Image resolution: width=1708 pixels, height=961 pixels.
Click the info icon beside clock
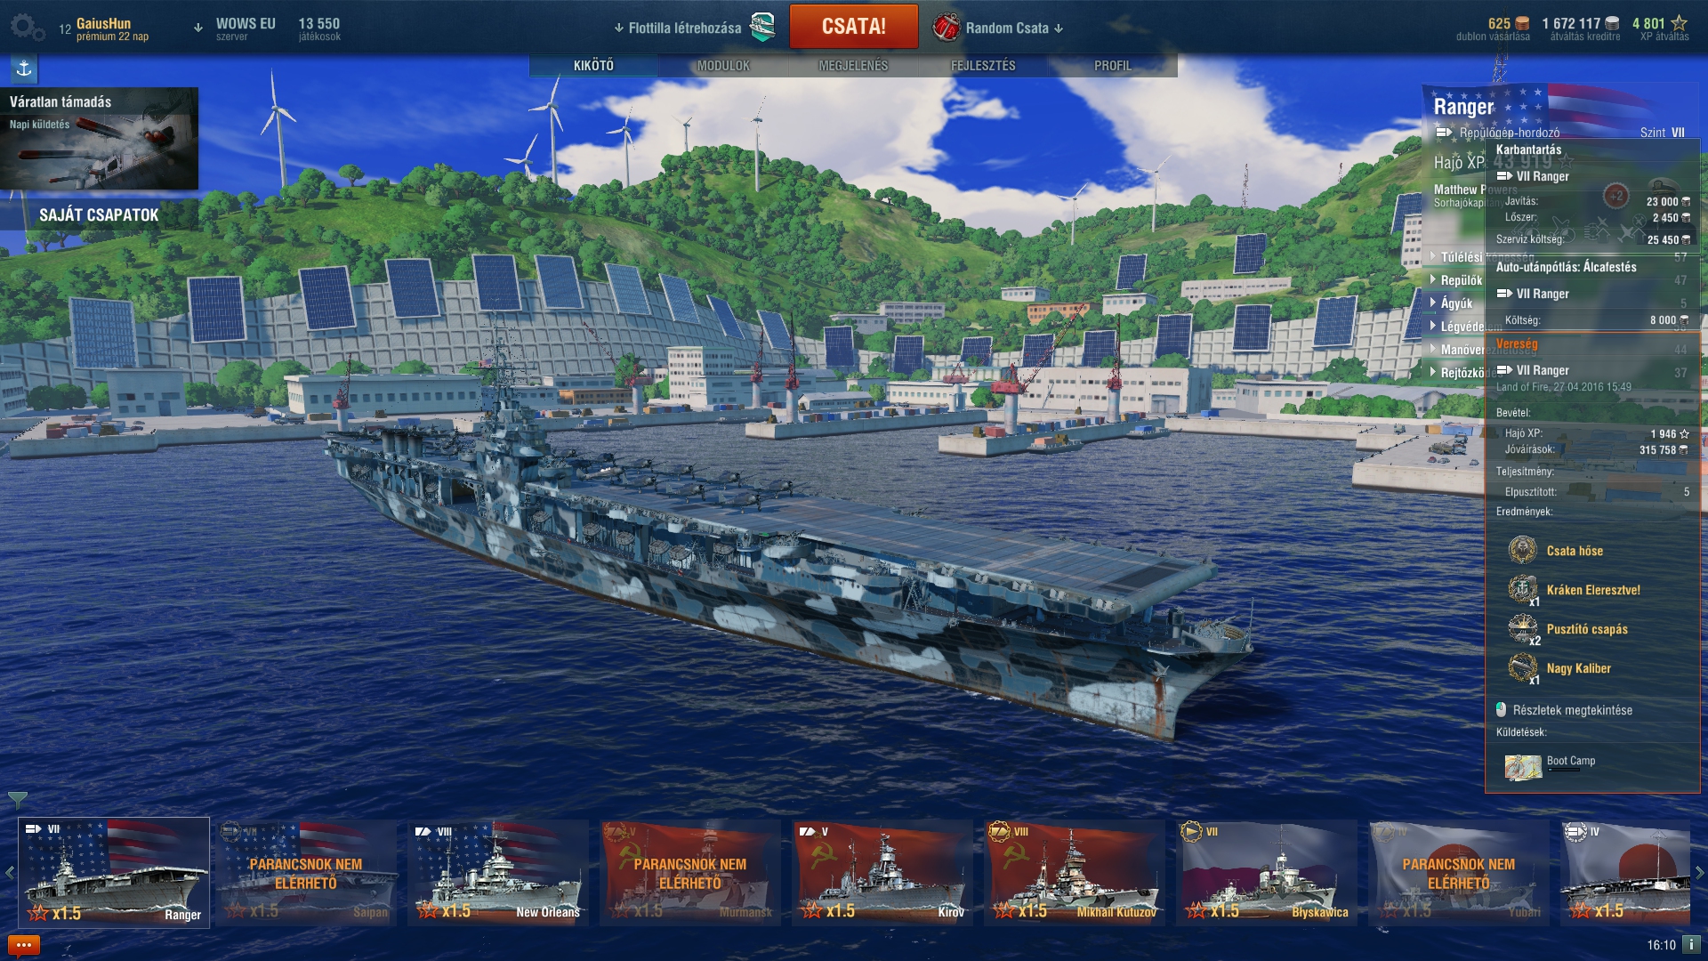pyautogui.click(x=1691, y=944)
